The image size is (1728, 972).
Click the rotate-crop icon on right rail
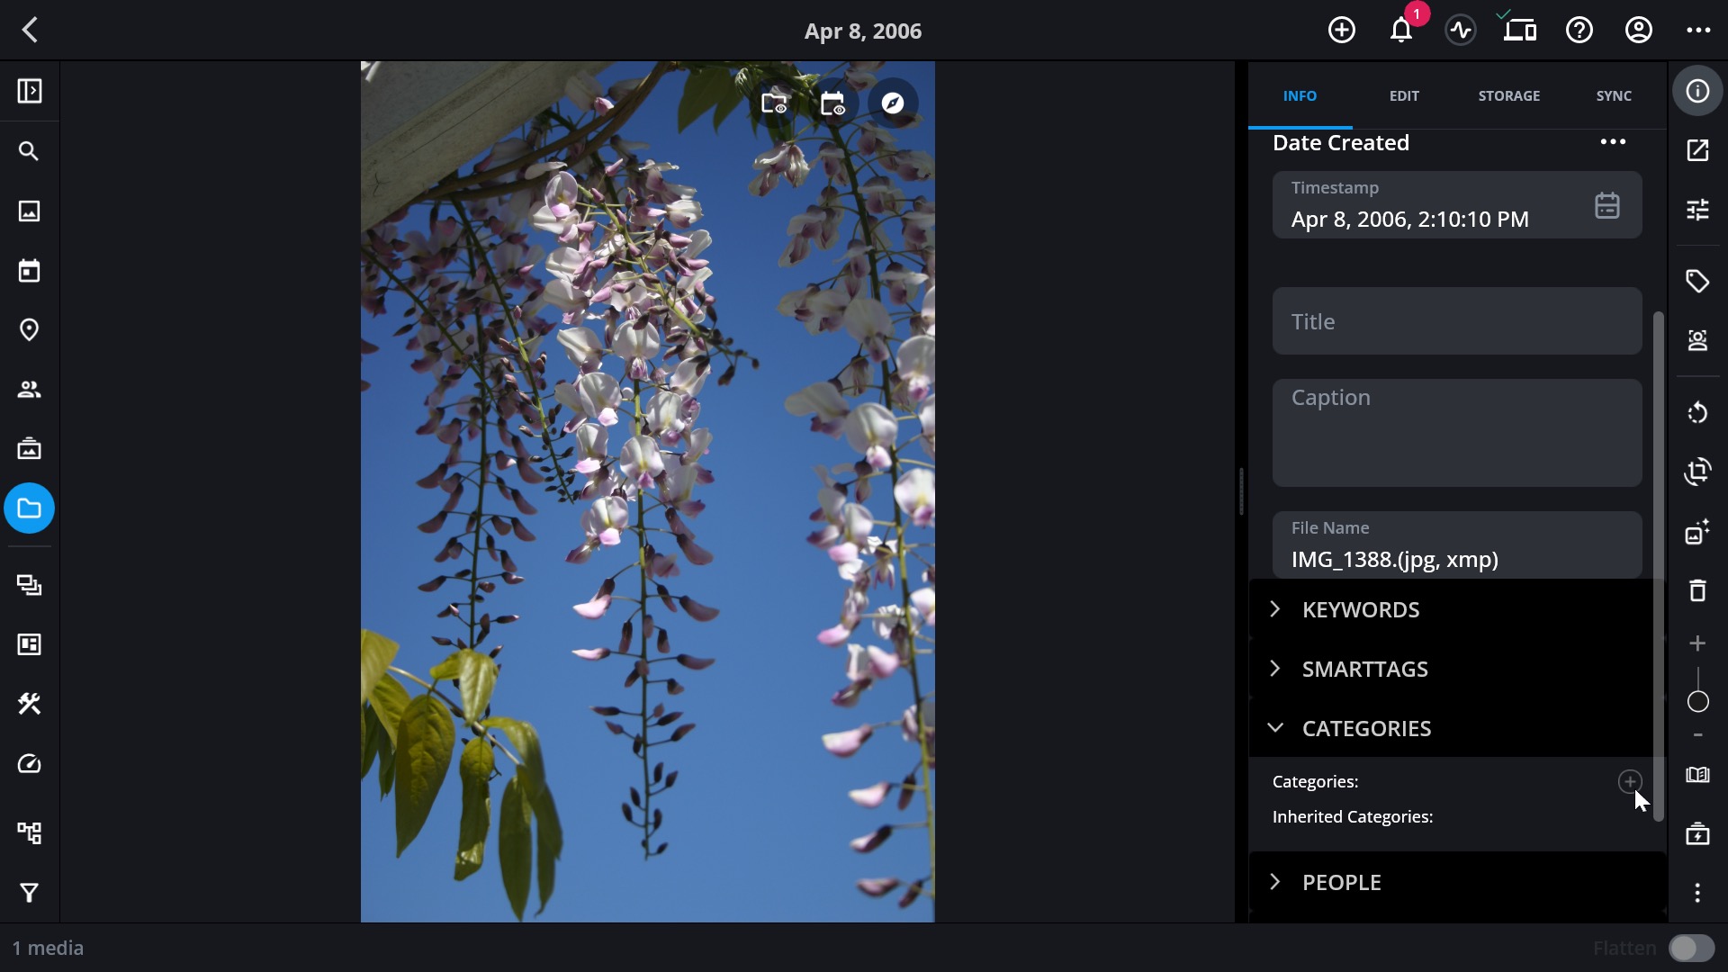[1697, 472]
